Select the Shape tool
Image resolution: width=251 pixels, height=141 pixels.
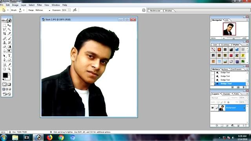[9, 60]
